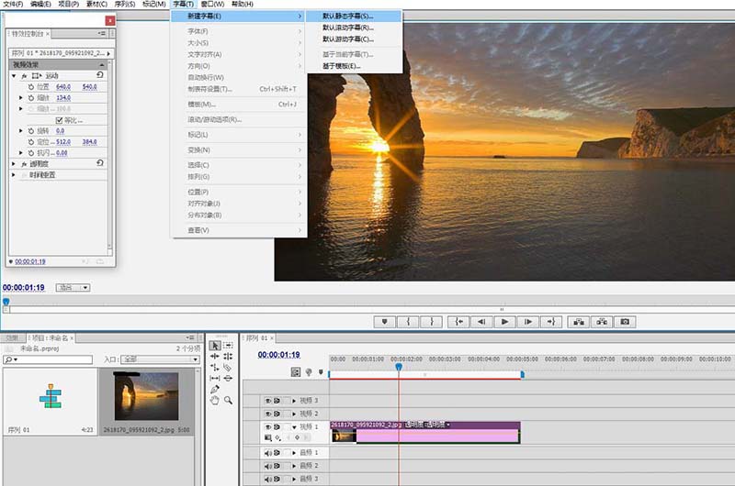This screenshot has height=486, width=735.
Task: Expand the 透明度 opacity effect
Action: [x=14, y=163]
